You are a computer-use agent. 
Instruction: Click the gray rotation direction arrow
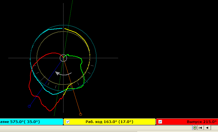63,73
